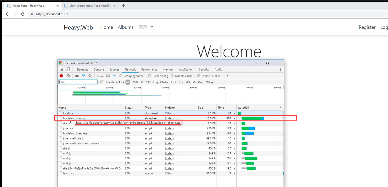Reload the page
388x187 pixels.
[23, 14]
